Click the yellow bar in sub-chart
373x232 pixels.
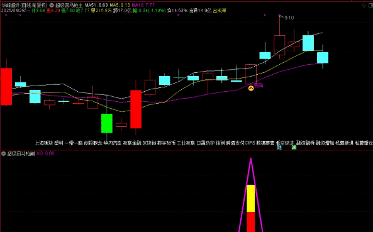coord(251,199)
